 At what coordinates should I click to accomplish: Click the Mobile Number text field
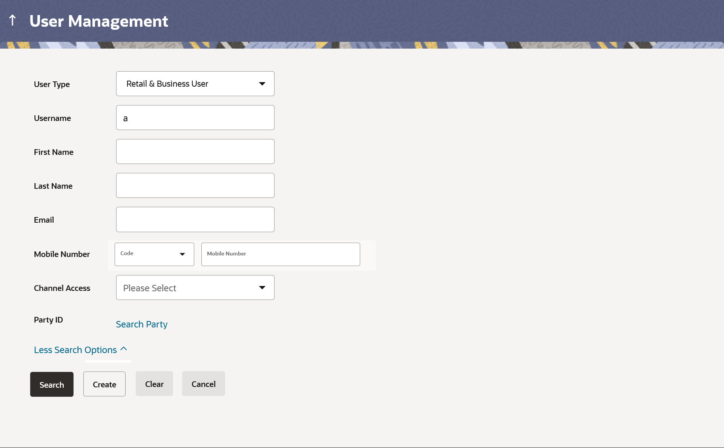pos(280,254)
